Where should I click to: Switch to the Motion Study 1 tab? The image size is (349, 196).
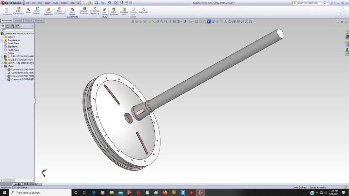pos(32,184)
